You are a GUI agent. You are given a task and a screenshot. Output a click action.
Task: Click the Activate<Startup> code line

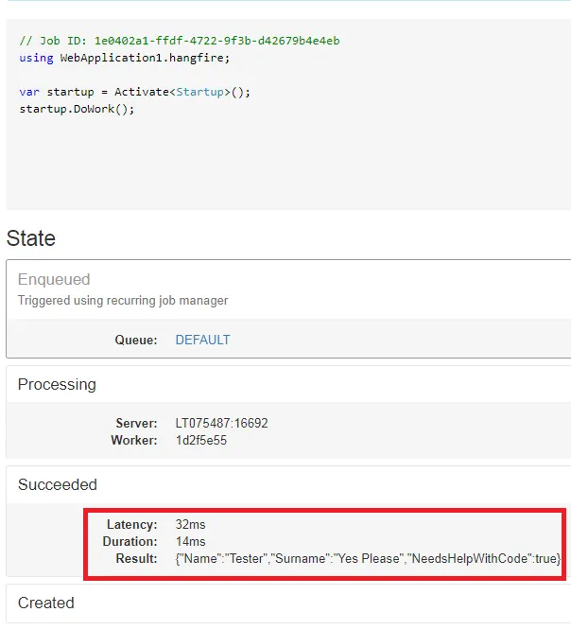click(134, 92)
